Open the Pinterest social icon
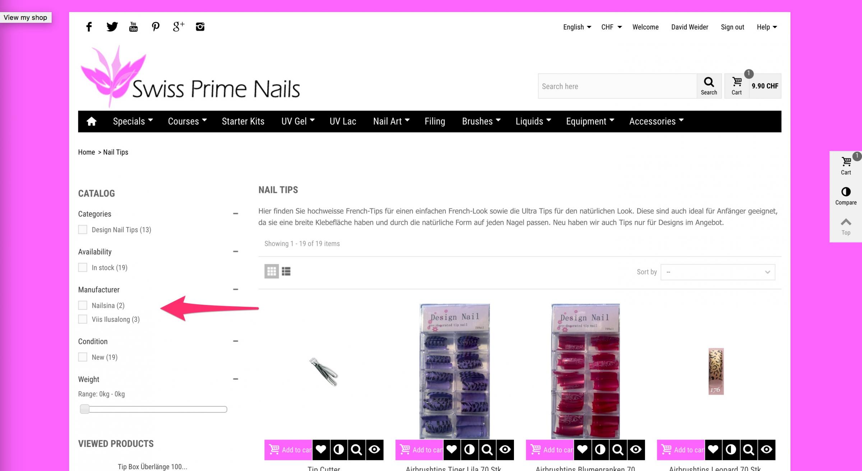The image size is (862, 471). pos(156,27)
